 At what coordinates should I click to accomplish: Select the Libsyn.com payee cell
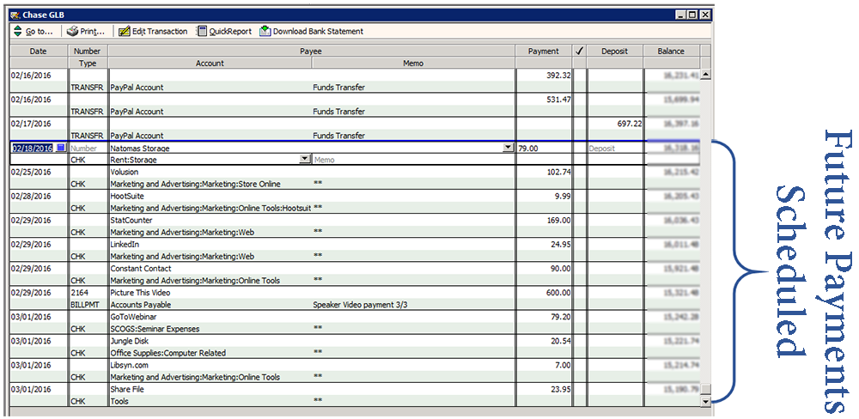coord(312,365)
